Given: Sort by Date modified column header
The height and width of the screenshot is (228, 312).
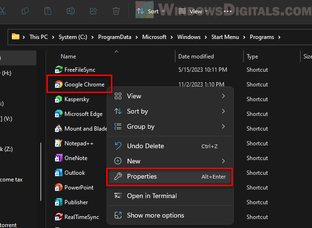Looking at the screenshot, I should pos(196,57).
